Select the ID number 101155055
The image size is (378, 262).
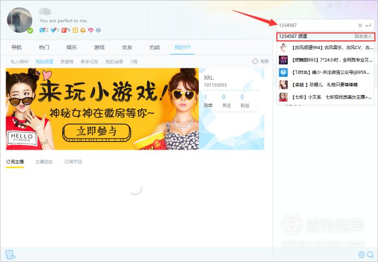point(215,85)
